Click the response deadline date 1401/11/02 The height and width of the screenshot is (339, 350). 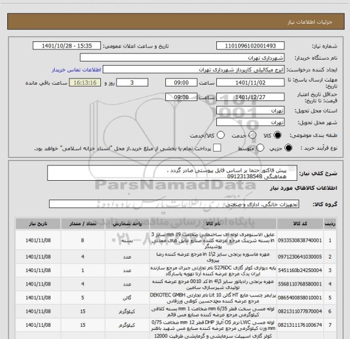pyautogui.click(x=250, y=83)
